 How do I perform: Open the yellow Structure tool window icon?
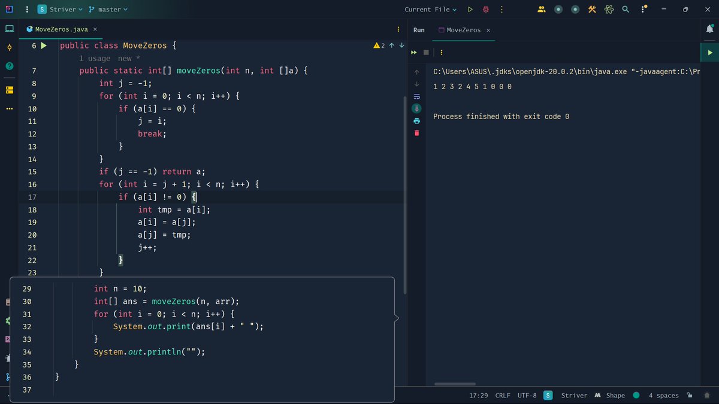pyautogui.click(x=9, y=90)
